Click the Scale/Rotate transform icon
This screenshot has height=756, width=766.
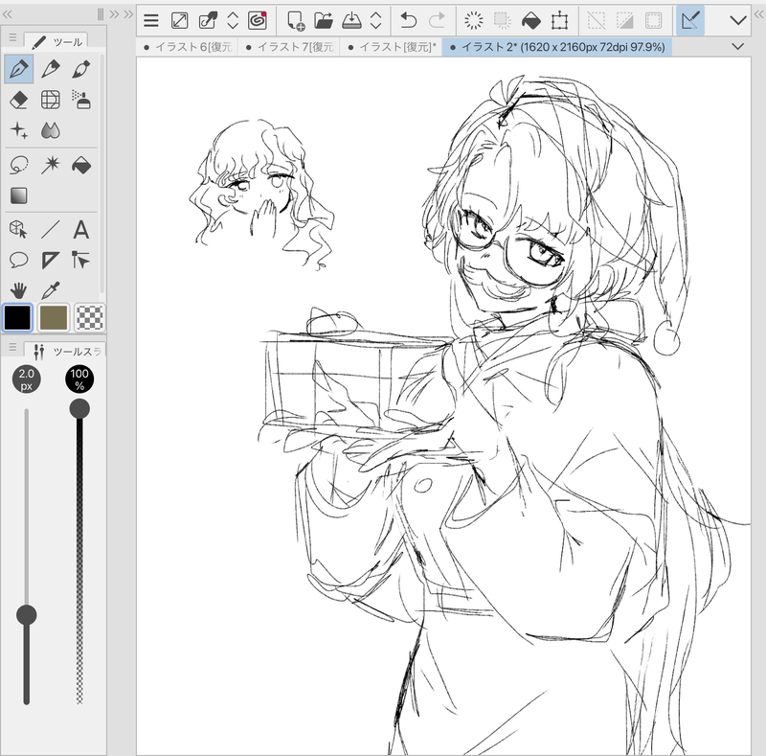(x=559, y=20)
